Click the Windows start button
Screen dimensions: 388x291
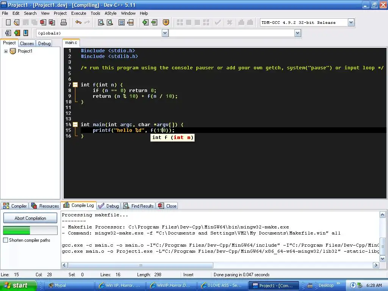tap(18, 285)
